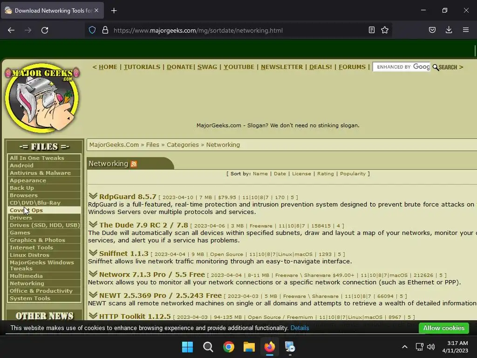Expand the NEWT 2.5.369 Pro chevron

tap(93, 295)
